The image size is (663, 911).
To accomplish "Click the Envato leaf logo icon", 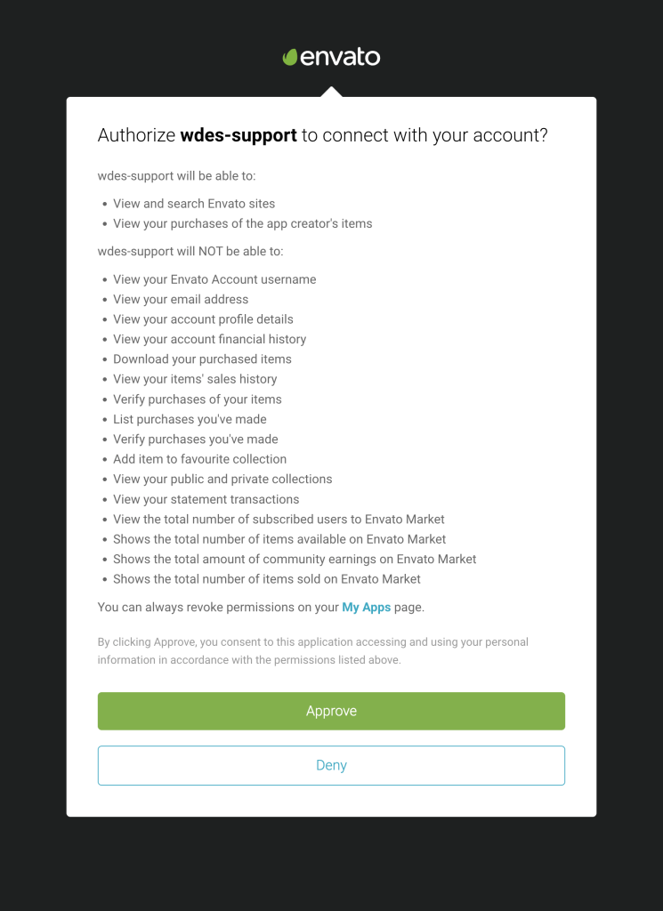I will (x=290, y=57).
